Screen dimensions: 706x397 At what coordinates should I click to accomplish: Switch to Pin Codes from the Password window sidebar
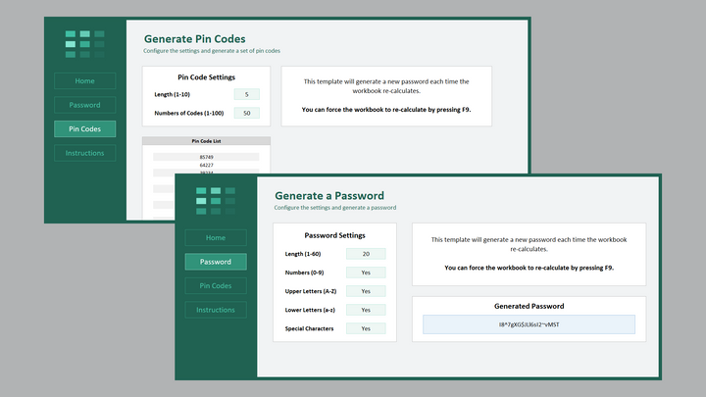click(x=216, y=285)
